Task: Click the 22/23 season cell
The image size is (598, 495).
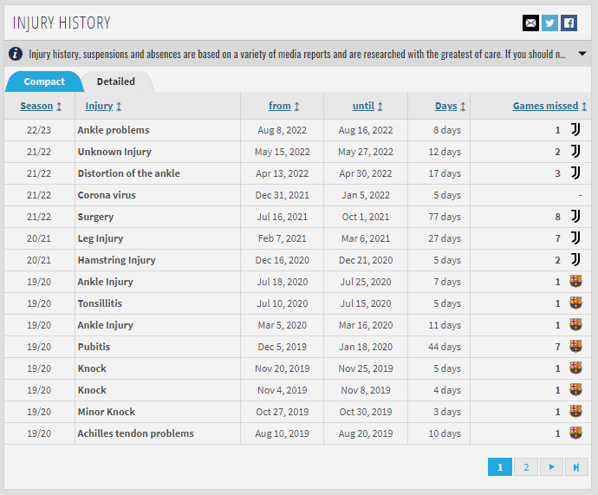Action: [x=38, y=130]
